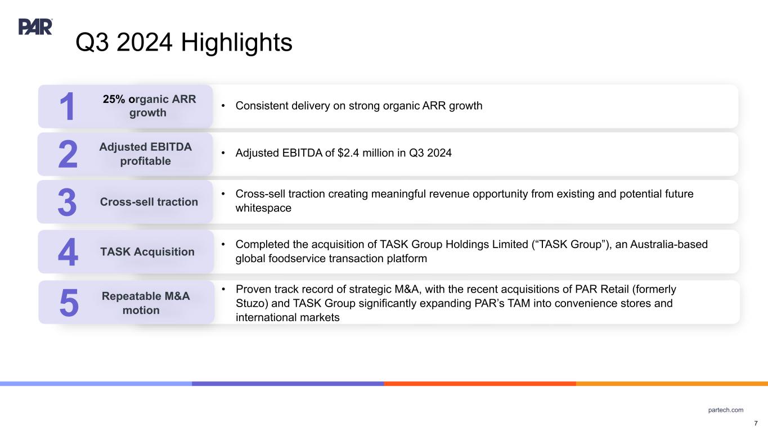
Task: Click the "Adjusted EBITDA of $2.4 million" bullet
Action: (x=343, y=153)
